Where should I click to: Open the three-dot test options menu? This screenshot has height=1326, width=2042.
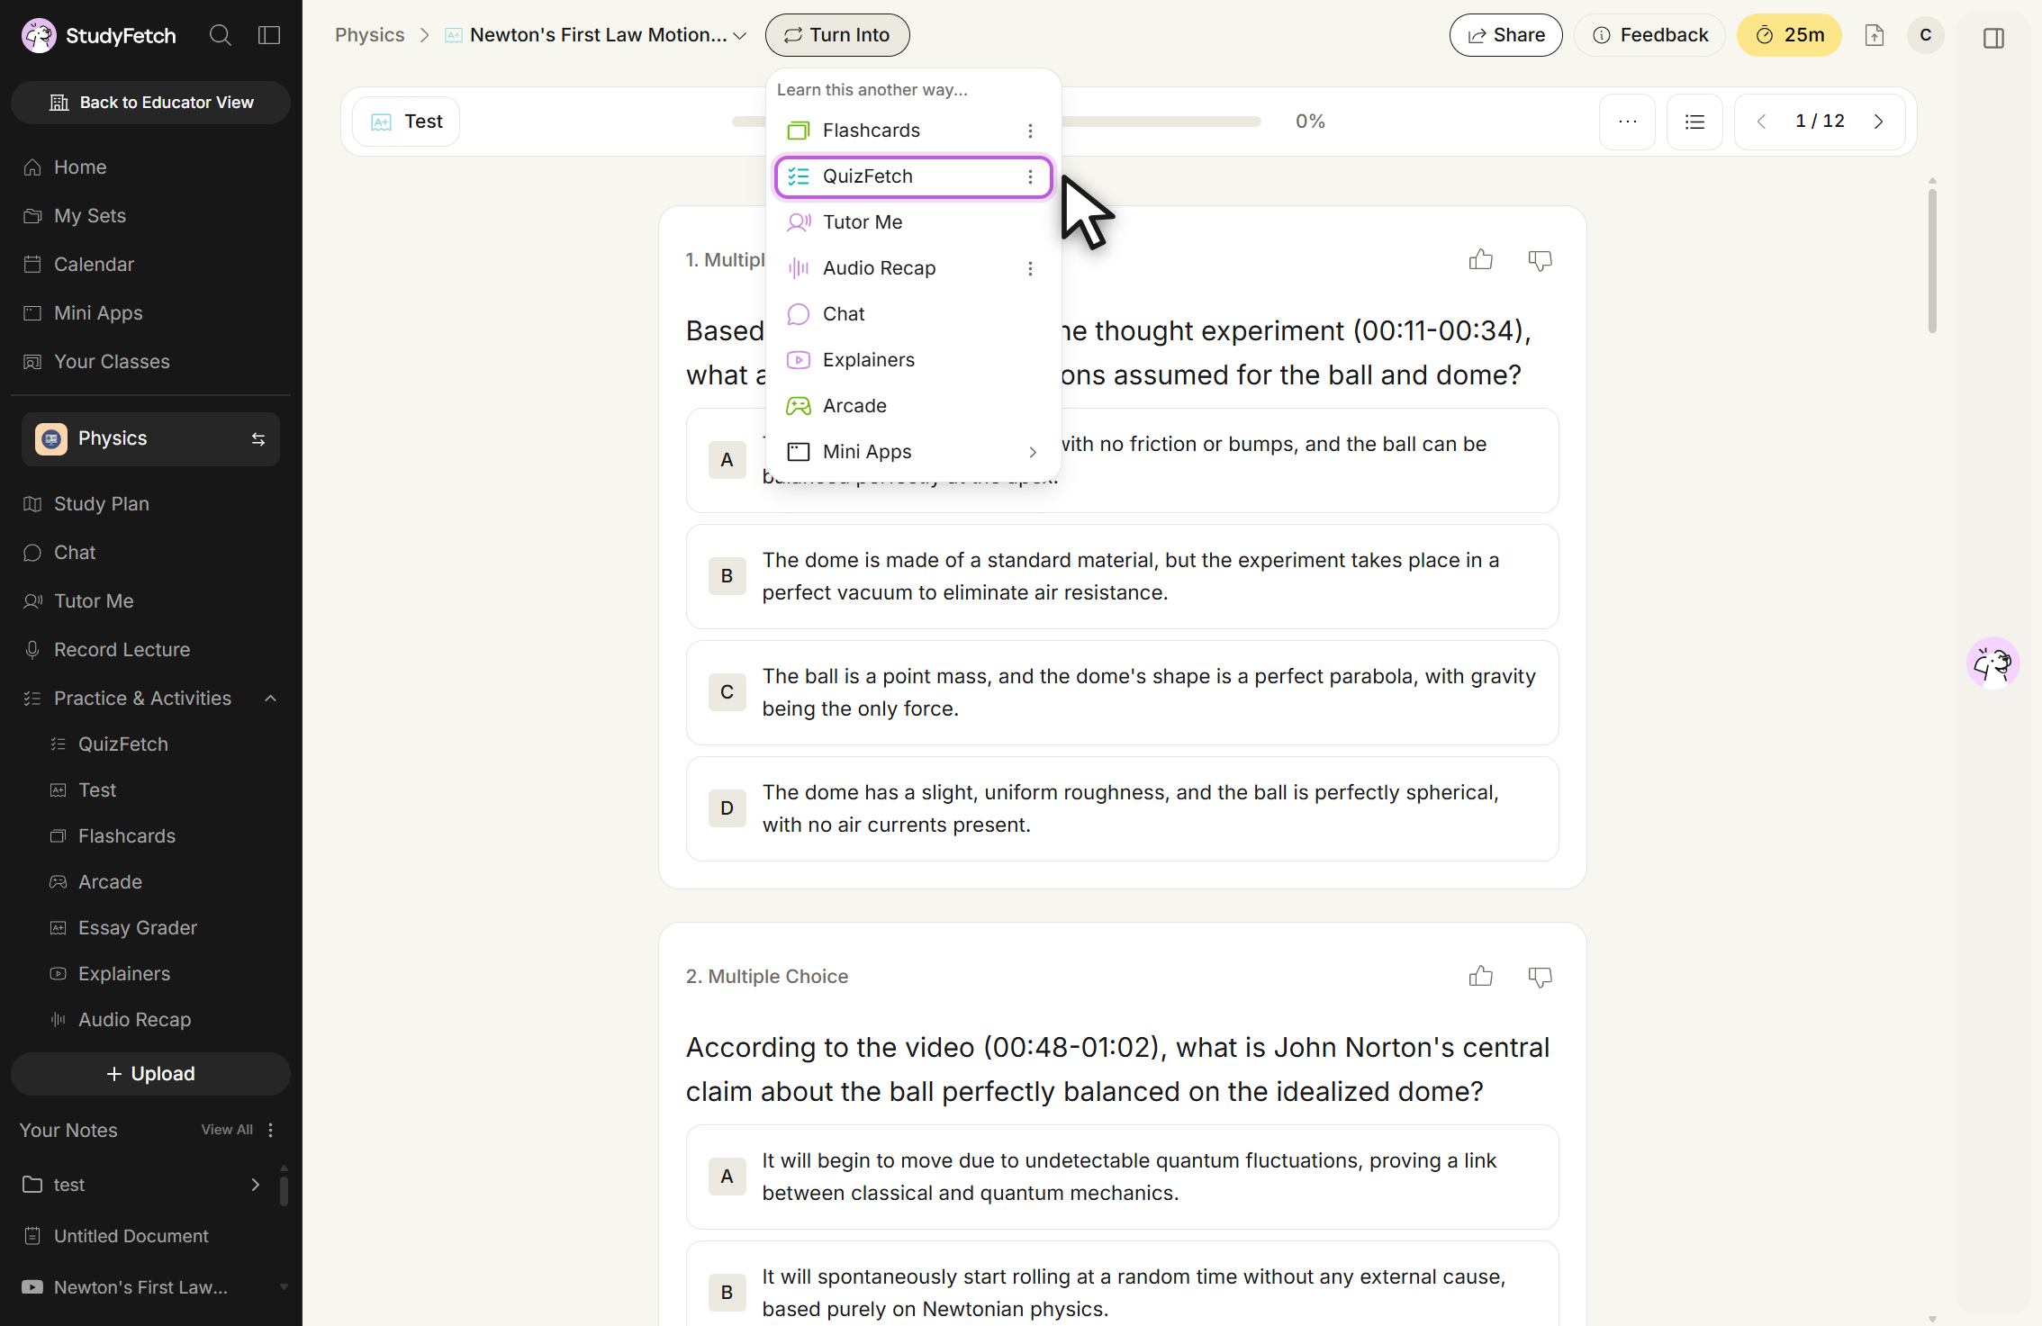coord(1627,122)
